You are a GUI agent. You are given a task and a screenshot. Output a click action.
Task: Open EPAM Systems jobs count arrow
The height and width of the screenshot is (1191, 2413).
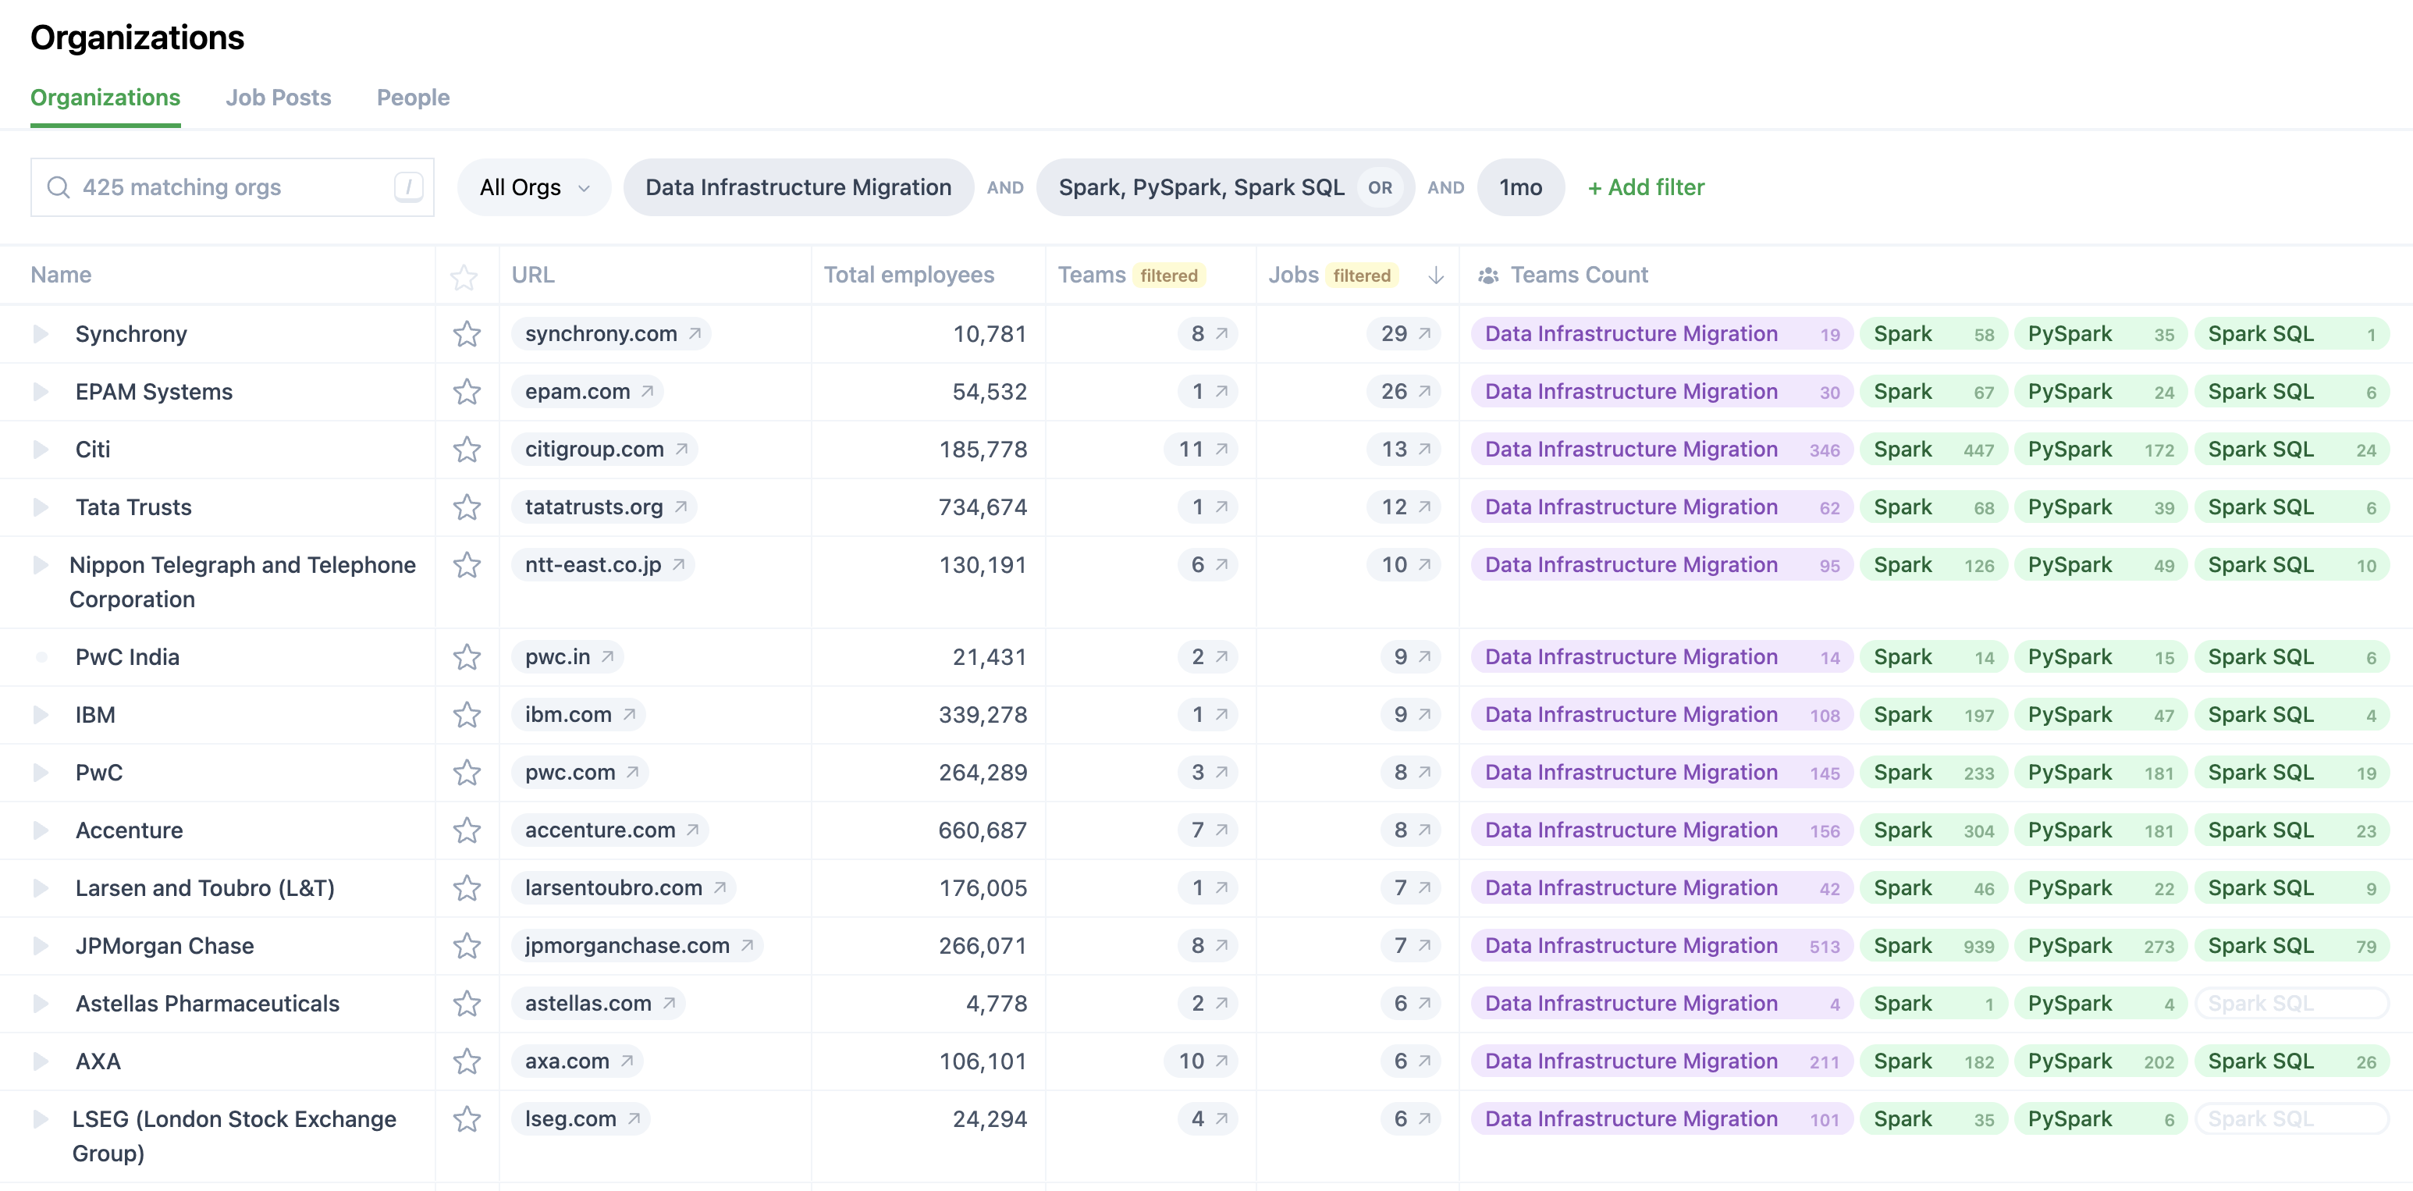(x=1423, y=392)
